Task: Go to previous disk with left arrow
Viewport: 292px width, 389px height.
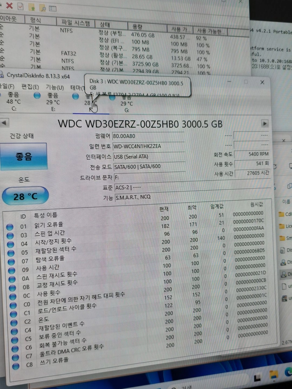Action: [x=4, y=122]
